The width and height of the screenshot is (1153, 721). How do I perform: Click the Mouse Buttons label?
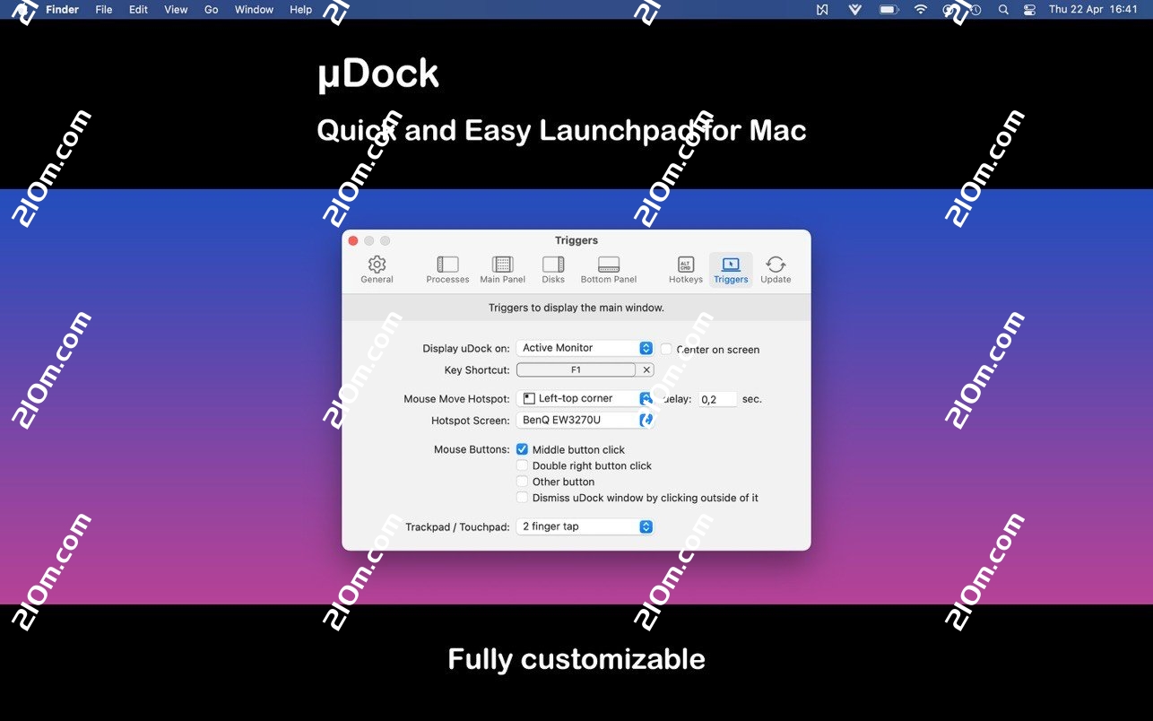(472, 449)
